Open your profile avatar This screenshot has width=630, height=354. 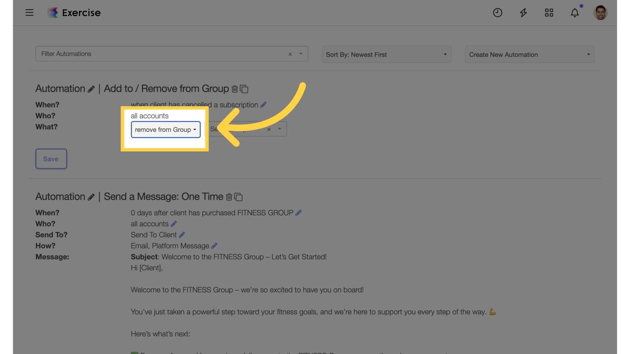pyautogui.click(x=600, y=12)
